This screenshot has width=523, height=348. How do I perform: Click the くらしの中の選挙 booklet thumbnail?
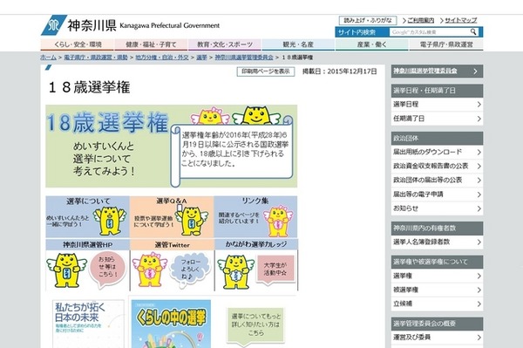[171, 324]
